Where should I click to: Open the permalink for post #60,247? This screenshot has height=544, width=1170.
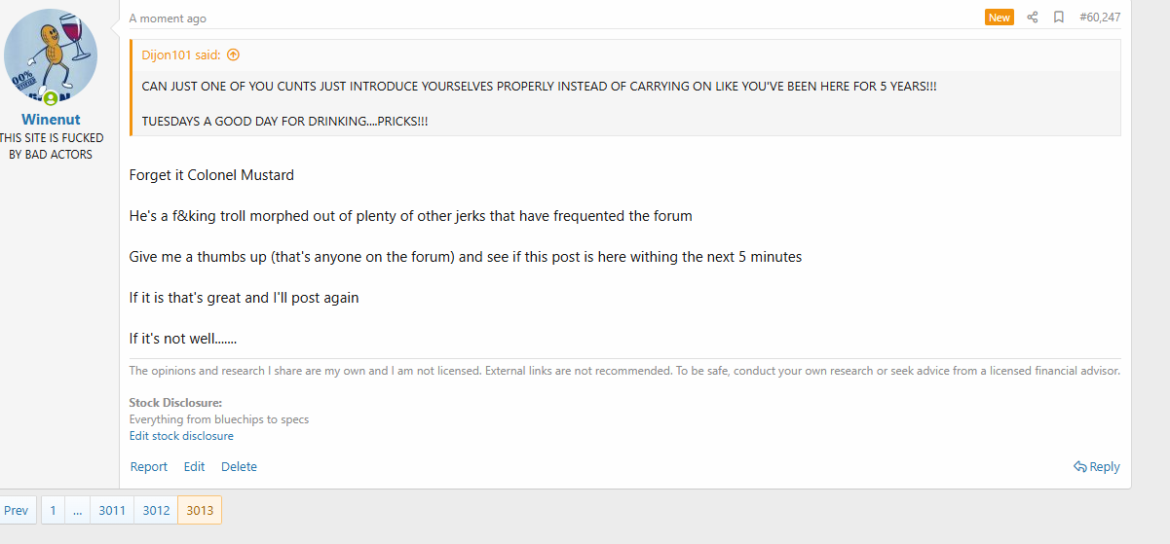(x=1100, y=18)
